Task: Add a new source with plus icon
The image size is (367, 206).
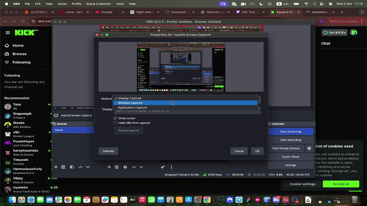Action: (x=109, y=167)
